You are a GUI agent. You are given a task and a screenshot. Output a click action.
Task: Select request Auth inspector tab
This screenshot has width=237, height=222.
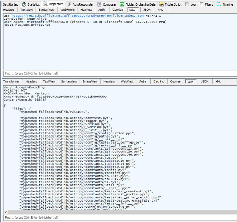coord(101,10)
